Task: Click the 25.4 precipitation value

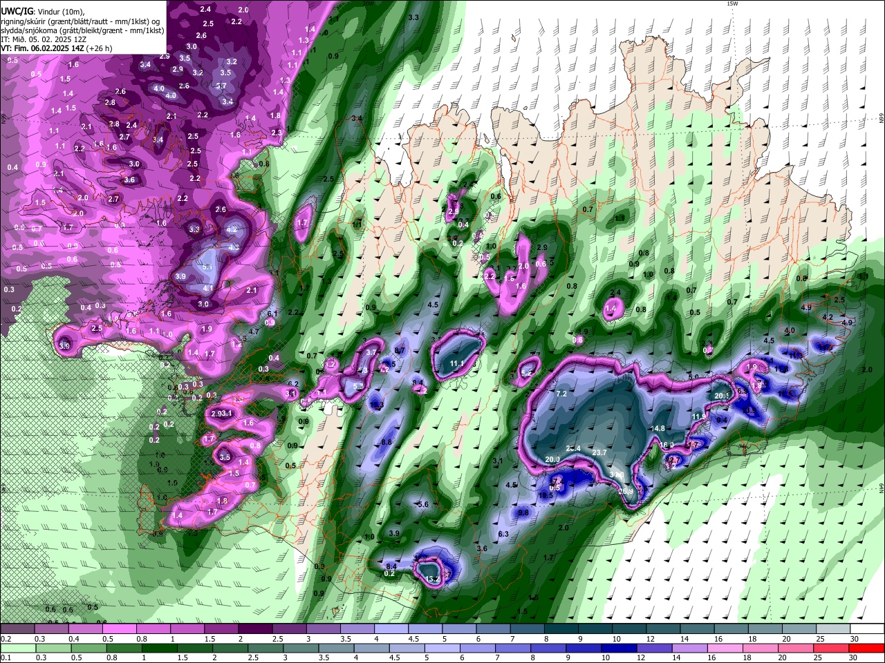Action: (x=573, y=449)
